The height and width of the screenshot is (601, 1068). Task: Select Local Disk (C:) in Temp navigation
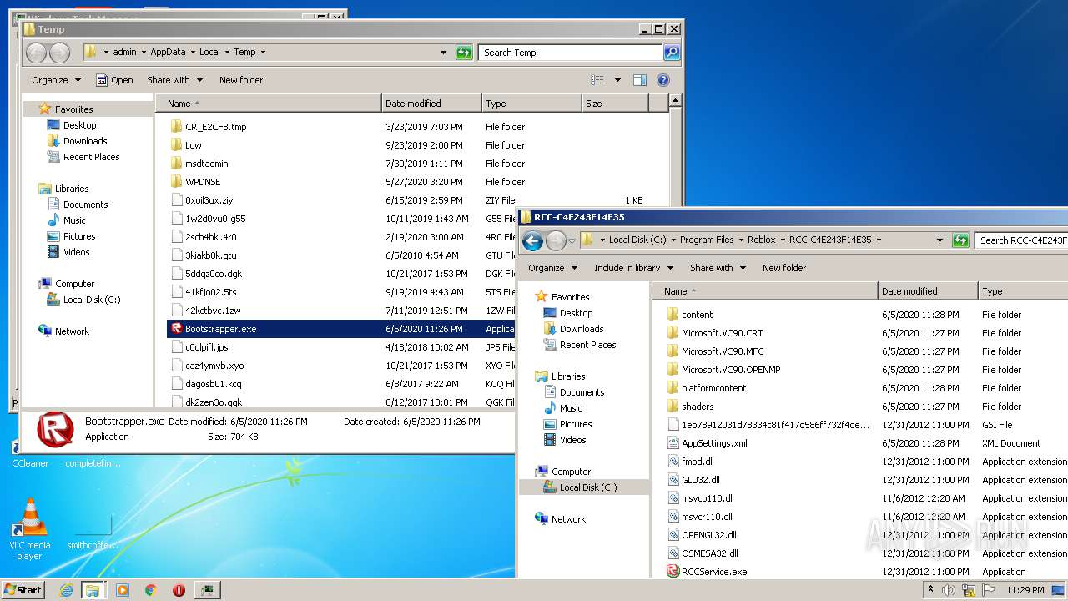pos(83,300)
